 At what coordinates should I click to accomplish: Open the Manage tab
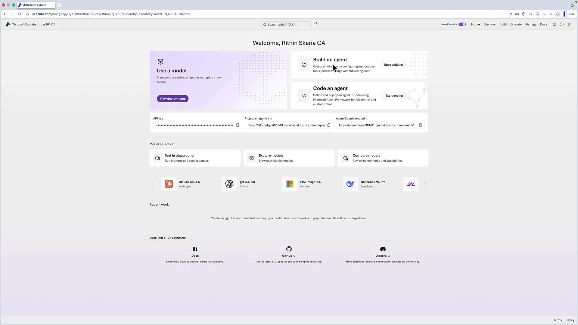pos(531,25)
